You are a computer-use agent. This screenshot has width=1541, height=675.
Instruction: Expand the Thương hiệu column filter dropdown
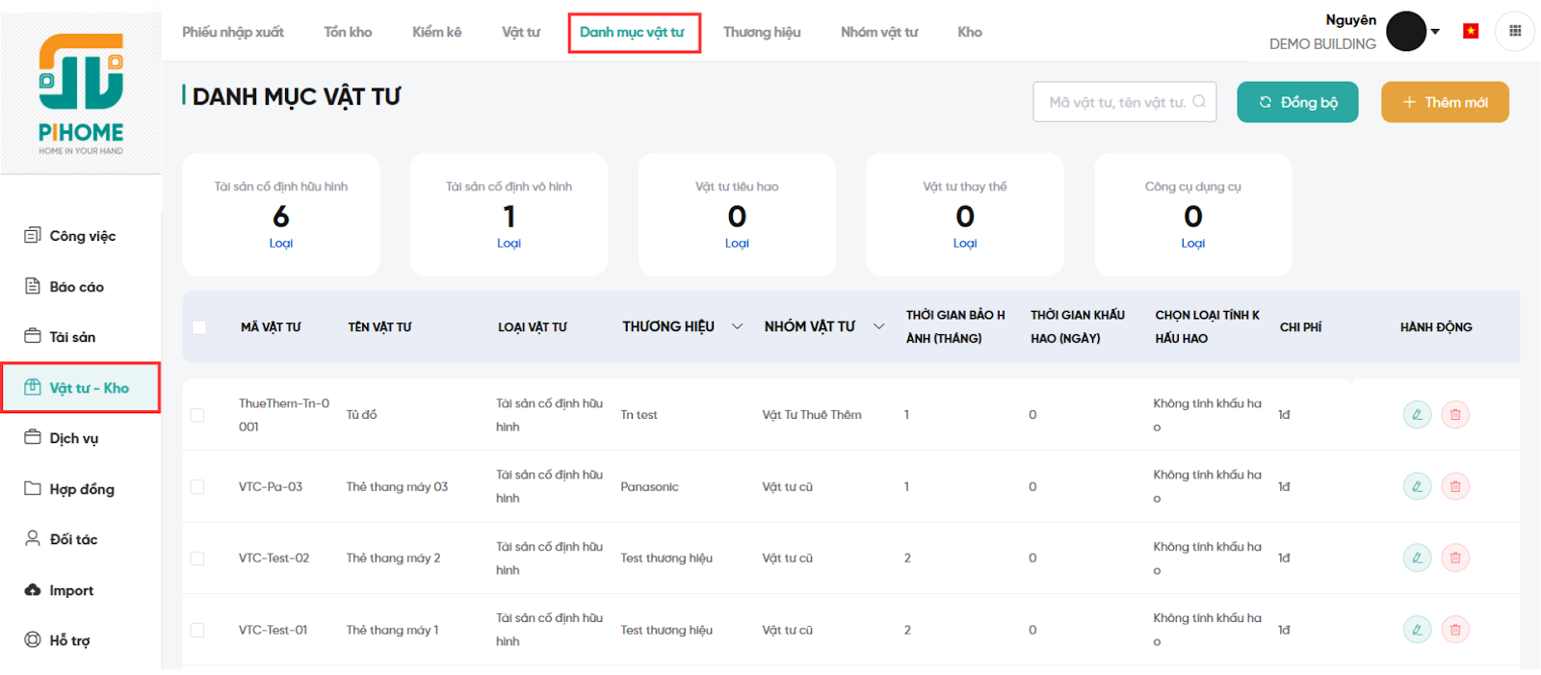[737, 326]
